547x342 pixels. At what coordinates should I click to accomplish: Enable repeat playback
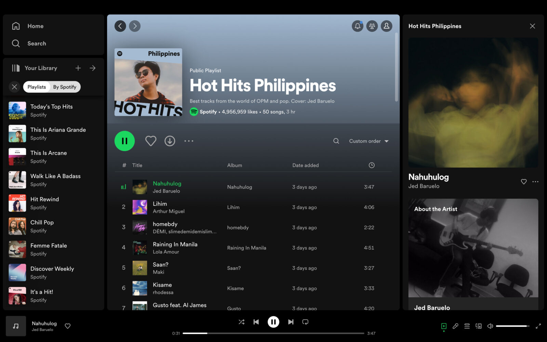[x=305, y=322]
